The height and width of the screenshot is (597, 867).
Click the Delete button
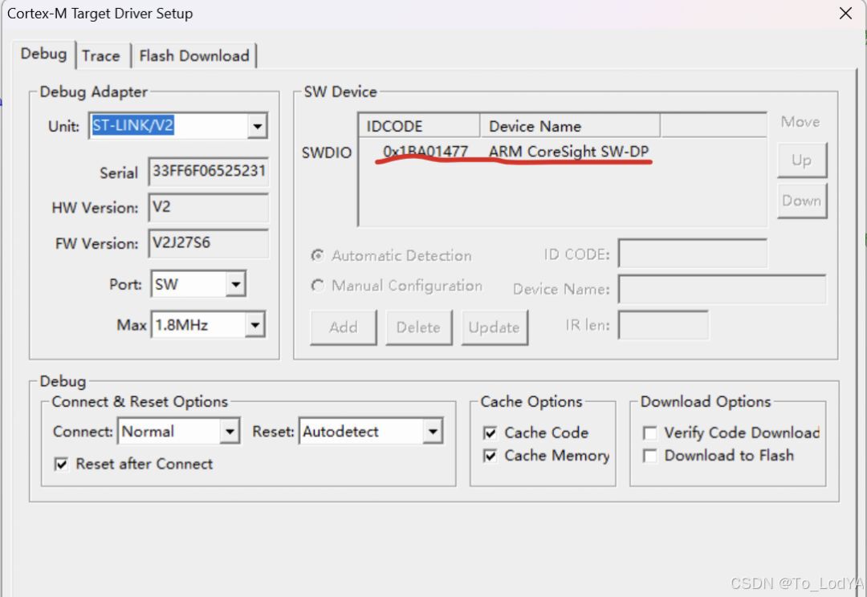(418, 327)
